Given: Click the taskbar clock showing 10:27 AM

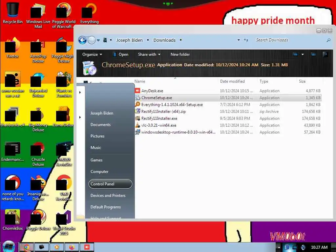Looking at the screenshot, I should (x=319, y=247).
